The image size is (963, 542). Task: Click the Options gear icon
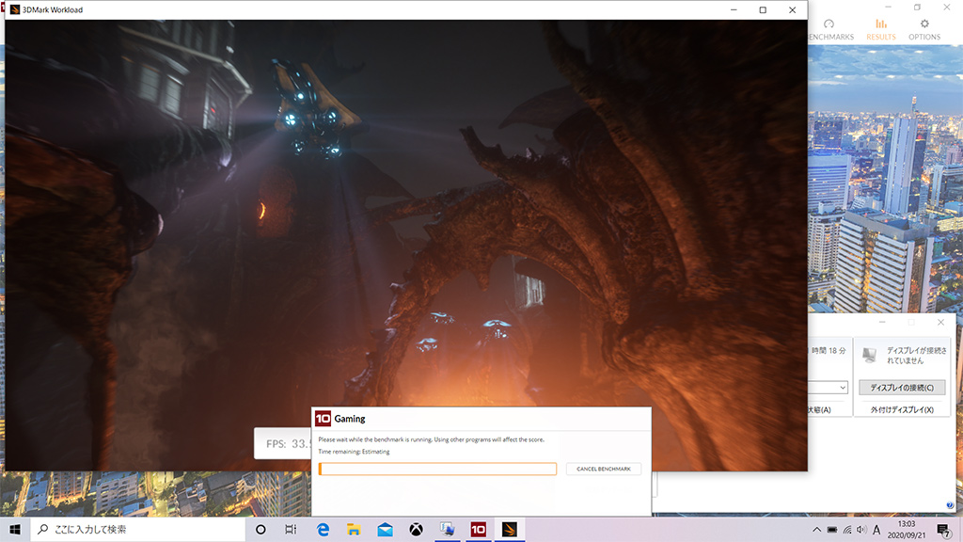pyautogui.click(x=924, y=24)
